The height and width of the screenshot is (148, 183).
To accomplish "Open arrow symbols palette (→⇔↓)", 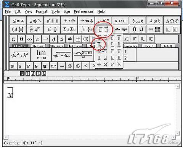I will (87, 21).
